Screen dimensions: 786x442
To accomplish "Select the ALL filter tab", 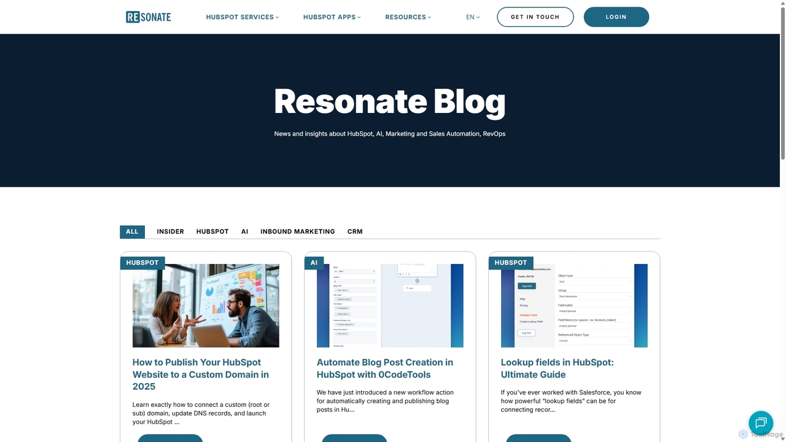I will pyautogui.click(x=132, y=231).
